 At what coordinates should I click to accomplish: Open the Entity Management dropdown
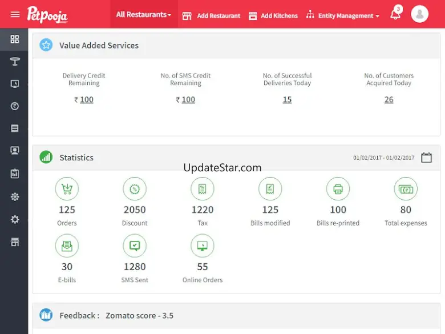click(342, 15)
